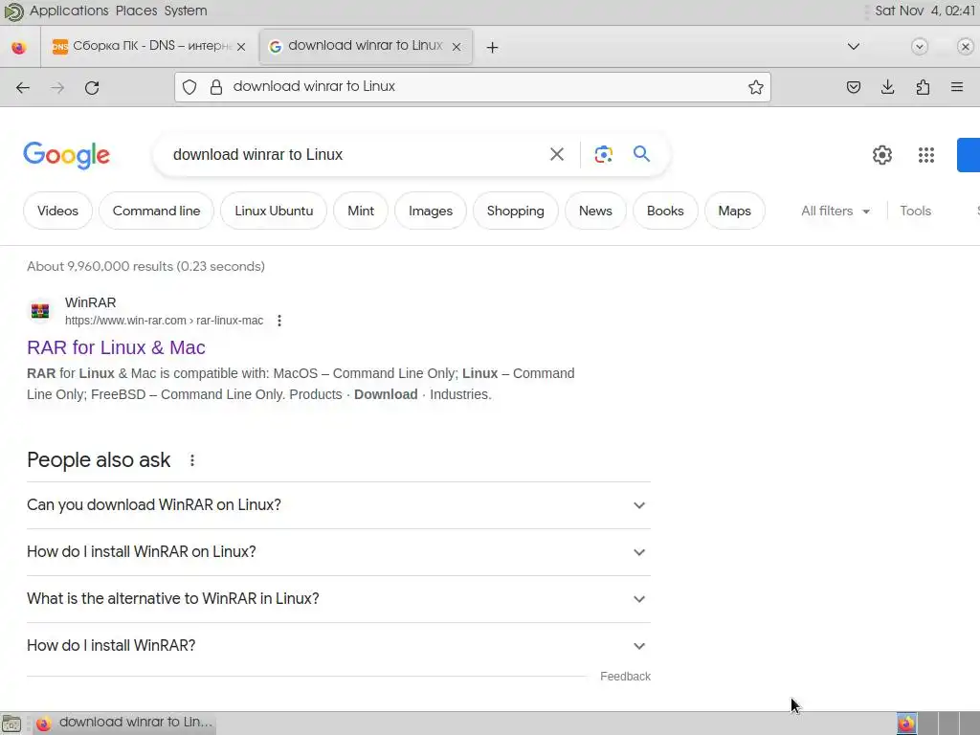Open People also ask options menu
The height and width of the screenshot is (735, 980).
pos(192,460)
